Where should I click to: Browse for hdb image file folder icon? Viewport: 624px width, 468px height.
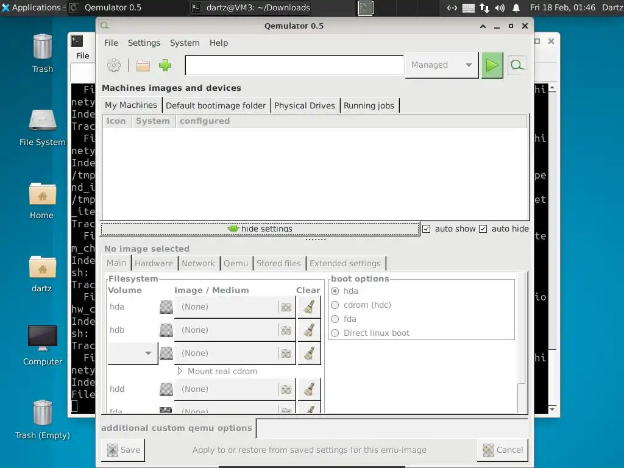[286, 330]
